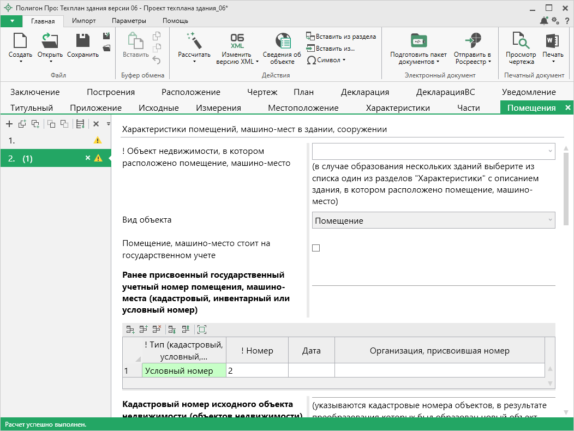
Task: Click the Номер cell containing 2
Action: (x=256, y=371)
